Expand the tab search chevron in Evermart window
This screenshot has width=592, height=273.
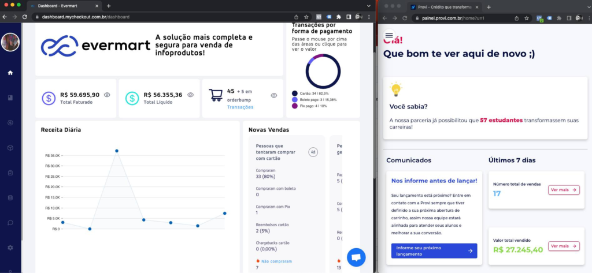[369, 6]
